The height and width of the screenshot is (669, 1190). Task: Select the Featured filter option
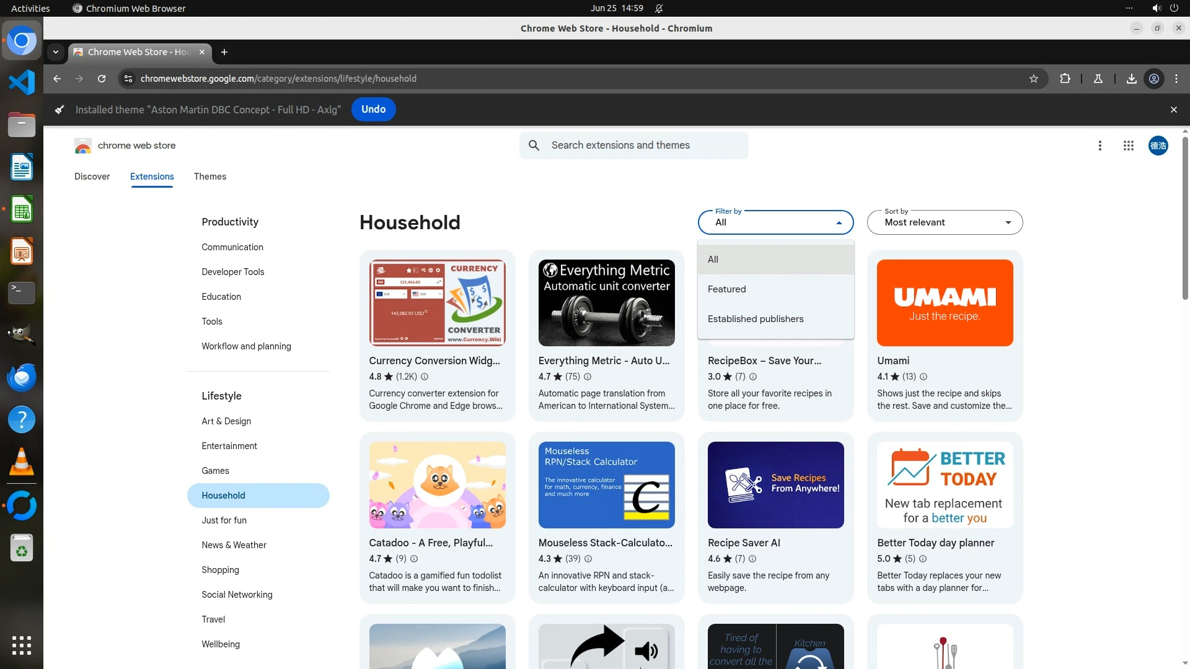[726, 289]
